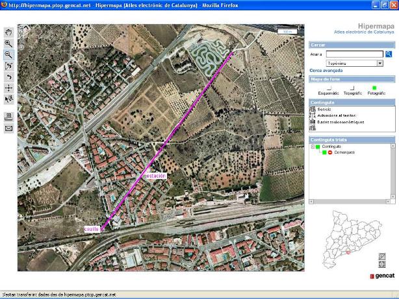Select the Topogràfic background map option

(352, 88)
